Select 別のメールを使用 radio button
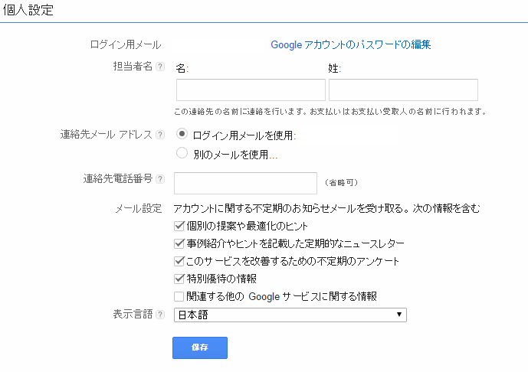The image size is (528, 372). (182, 153)
